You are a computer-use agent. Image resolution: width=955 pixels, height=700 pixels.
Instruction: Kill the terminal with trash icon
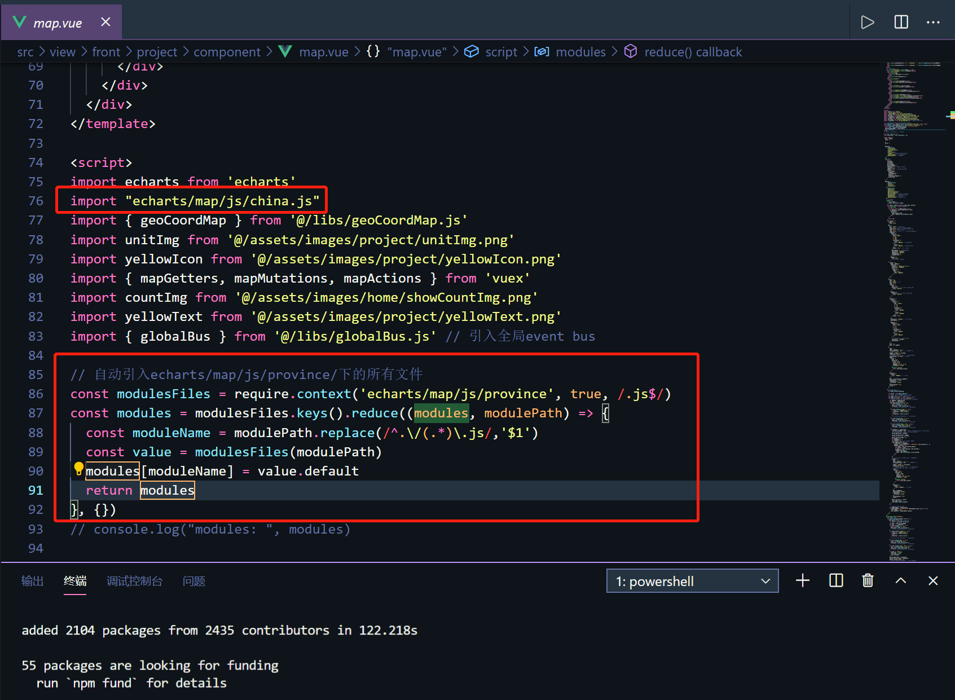coord(868,580)
